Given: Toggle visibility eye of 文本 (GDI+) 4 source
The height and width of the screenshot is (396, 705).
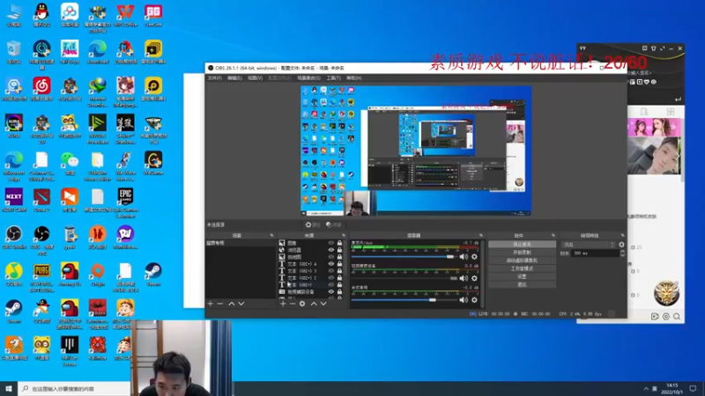Looking at the screenshot, I should point(331,264).
